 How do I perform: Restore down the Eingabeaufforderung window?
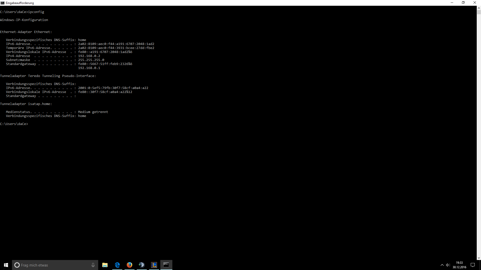[463, 3]
